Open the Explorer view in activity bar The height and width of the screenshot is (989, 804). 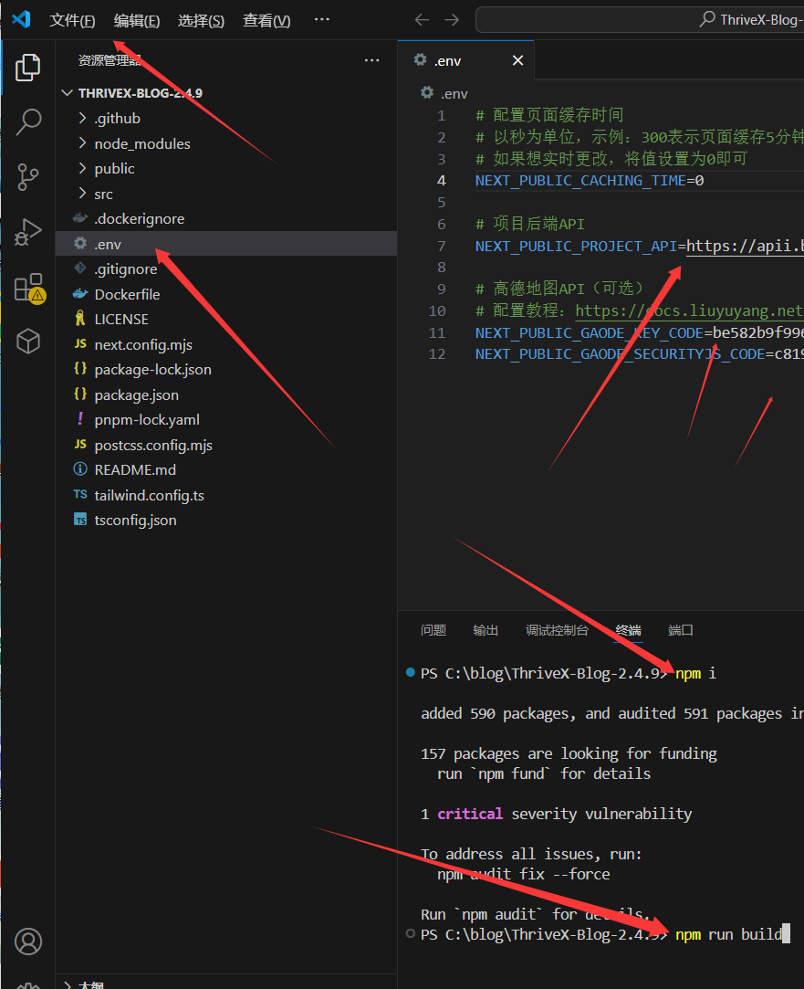tap(28, 67)
